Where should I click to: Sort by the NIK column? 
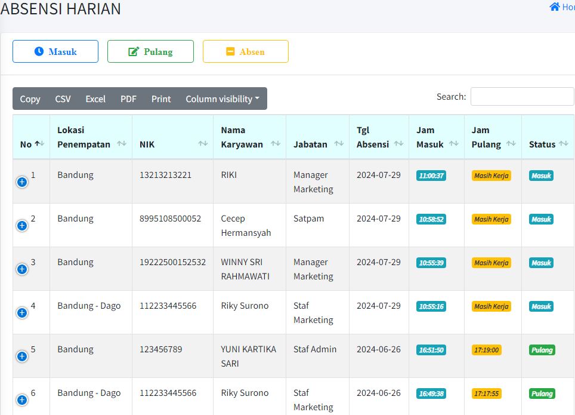coord(173,137)
